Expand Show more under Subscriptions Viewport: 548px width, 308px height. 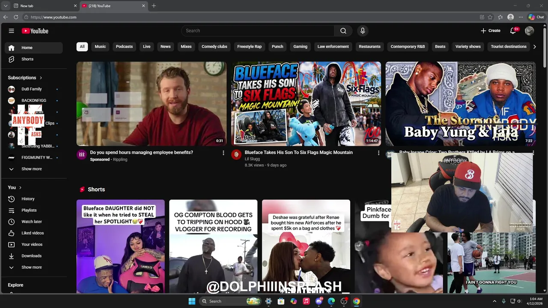[33, 169]
